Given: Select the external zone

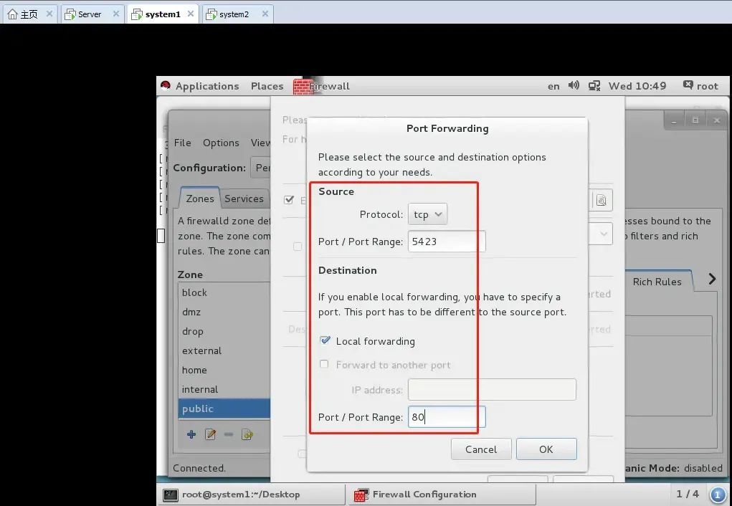Looking at the screenshot, I should pos(224,350).
